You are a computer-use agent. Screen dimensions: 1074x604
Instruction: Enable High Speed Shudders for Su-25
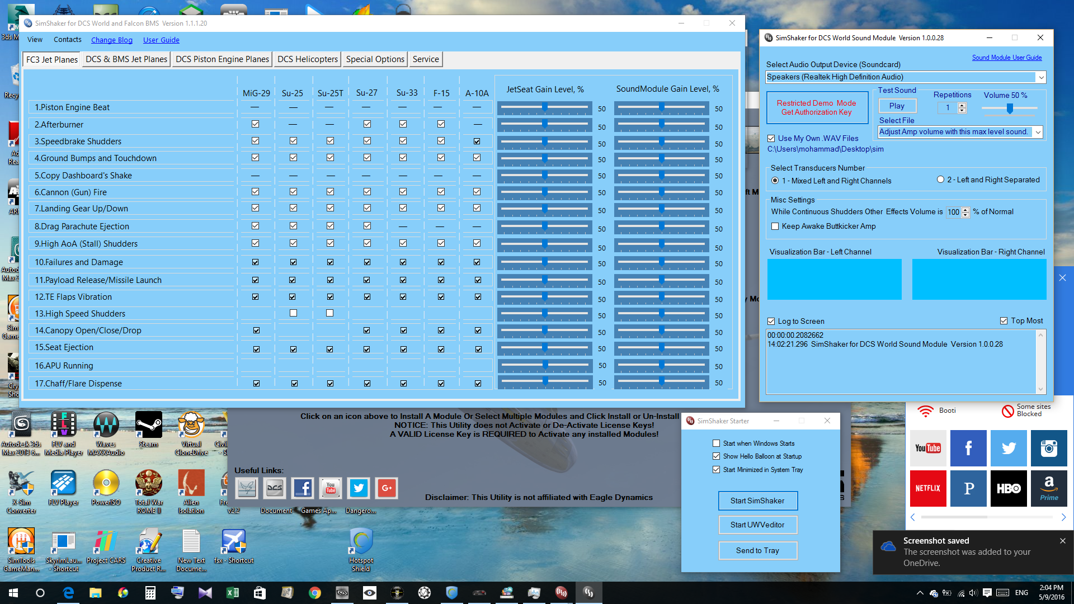pos(293,313)
